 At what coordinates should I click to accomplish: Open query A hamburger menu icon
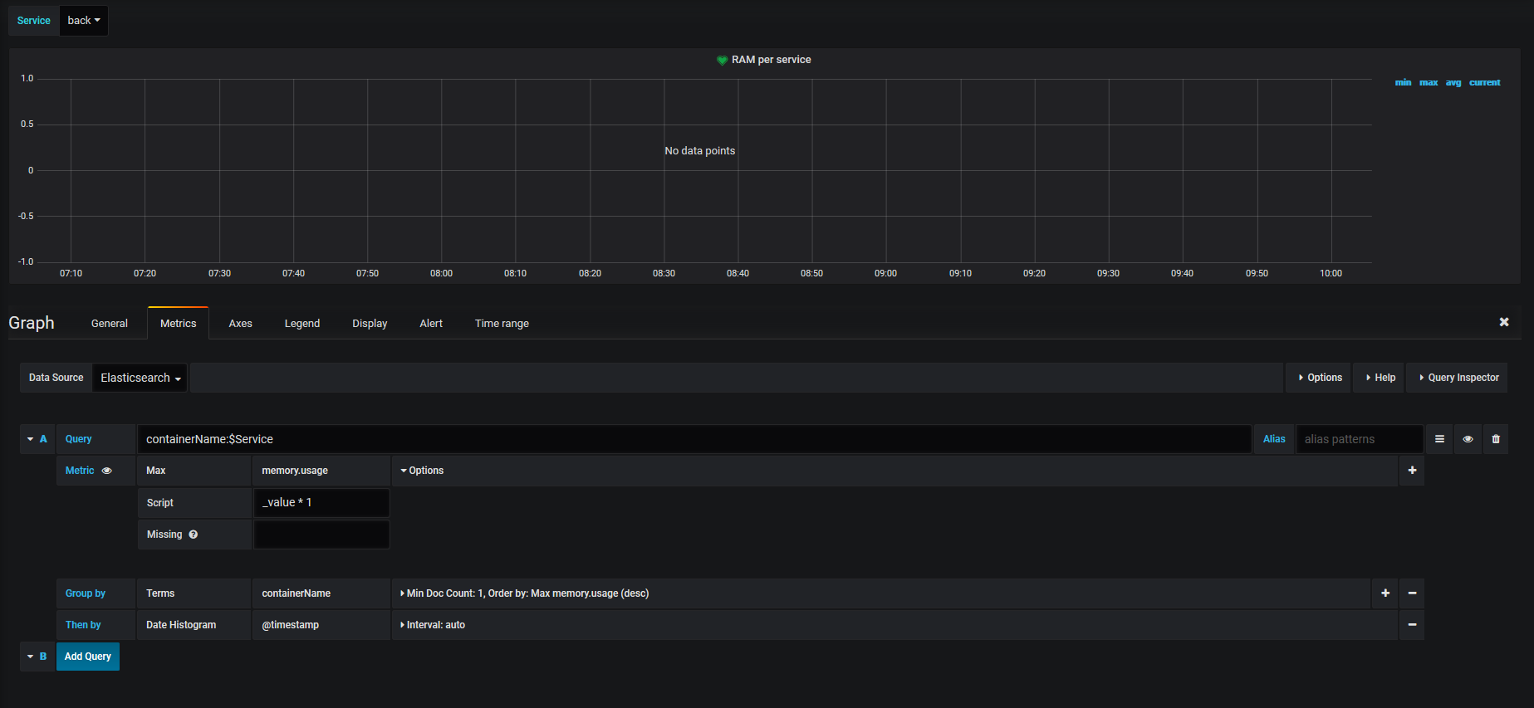(x=1439, y=439)
